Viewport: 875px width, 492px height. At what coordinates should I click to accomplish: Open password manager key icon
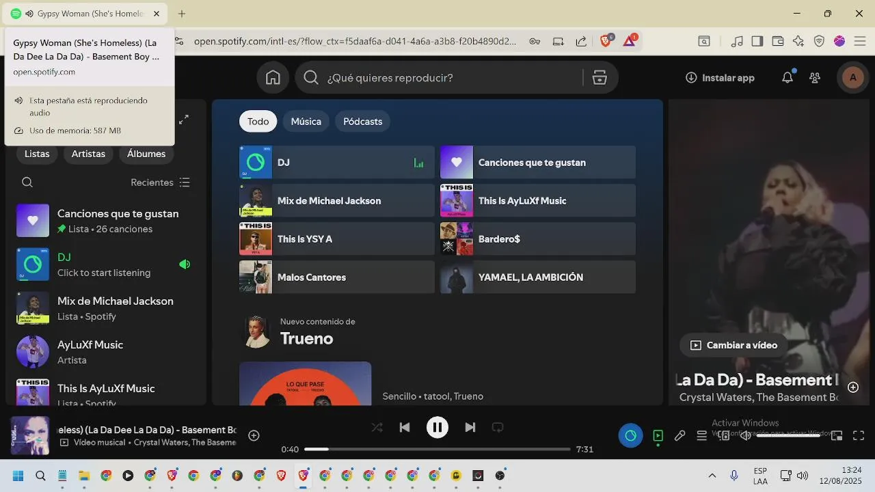tap(535, 41)
